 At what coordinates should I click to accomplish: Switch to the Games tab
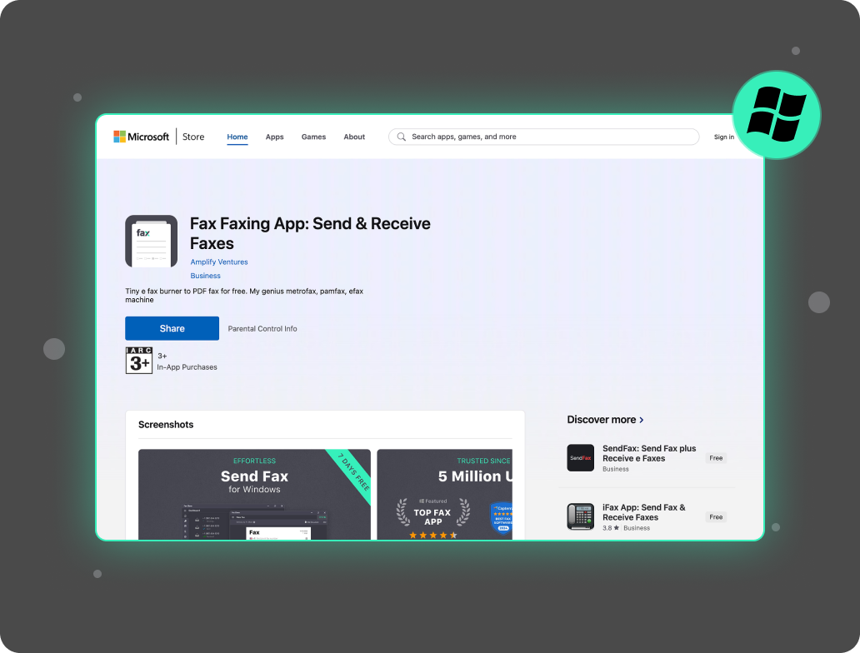pos(313,137)
